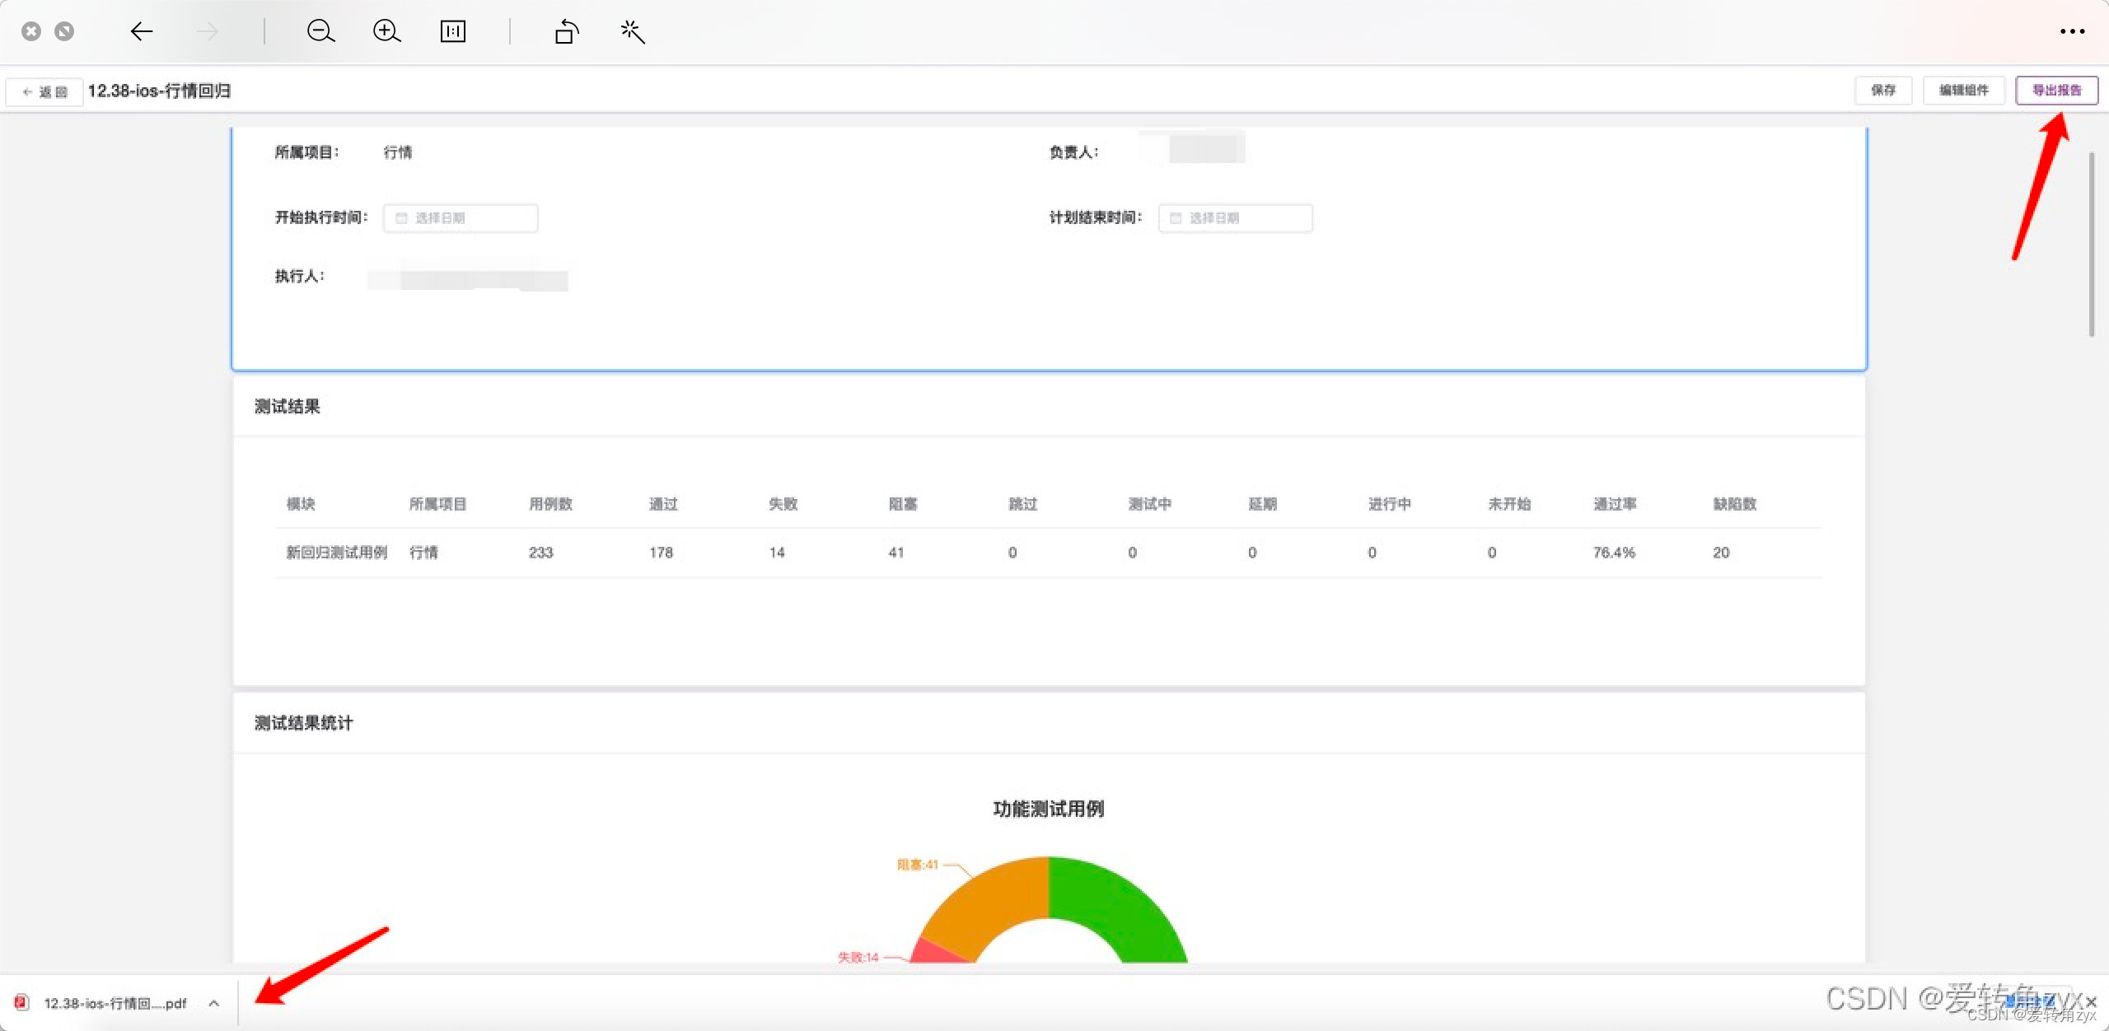Close the viewer with the X circle
Image resolution: width=2109 pixels, height=1031 pixels.
point(31,31)
